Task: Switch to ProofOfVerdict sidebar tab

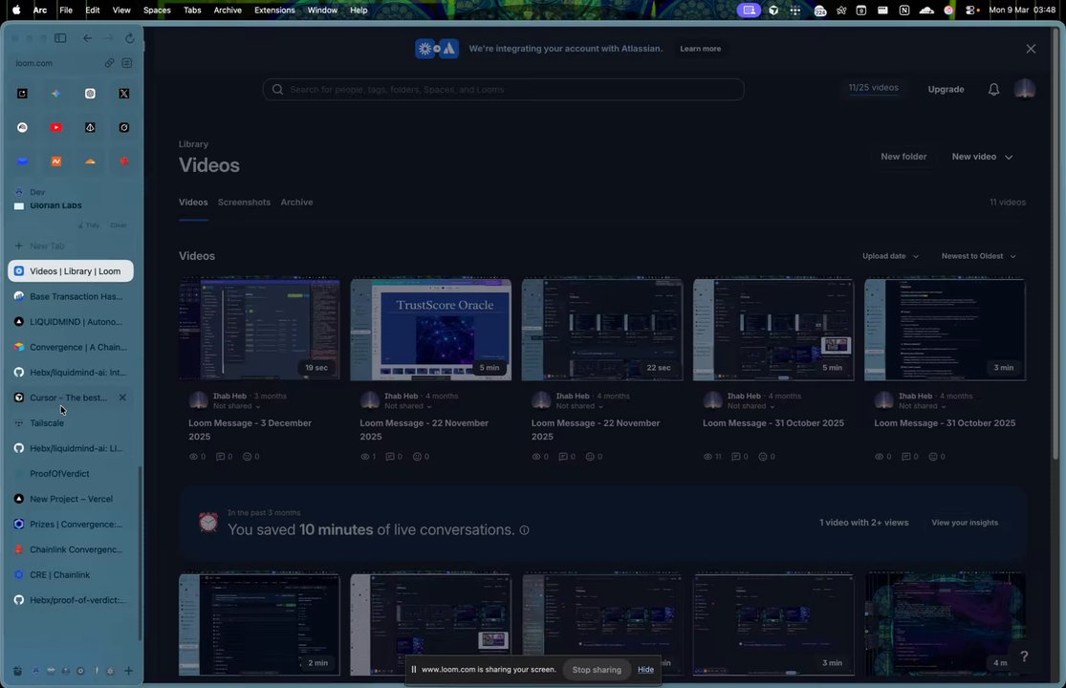Action: (x=71, y=473)
